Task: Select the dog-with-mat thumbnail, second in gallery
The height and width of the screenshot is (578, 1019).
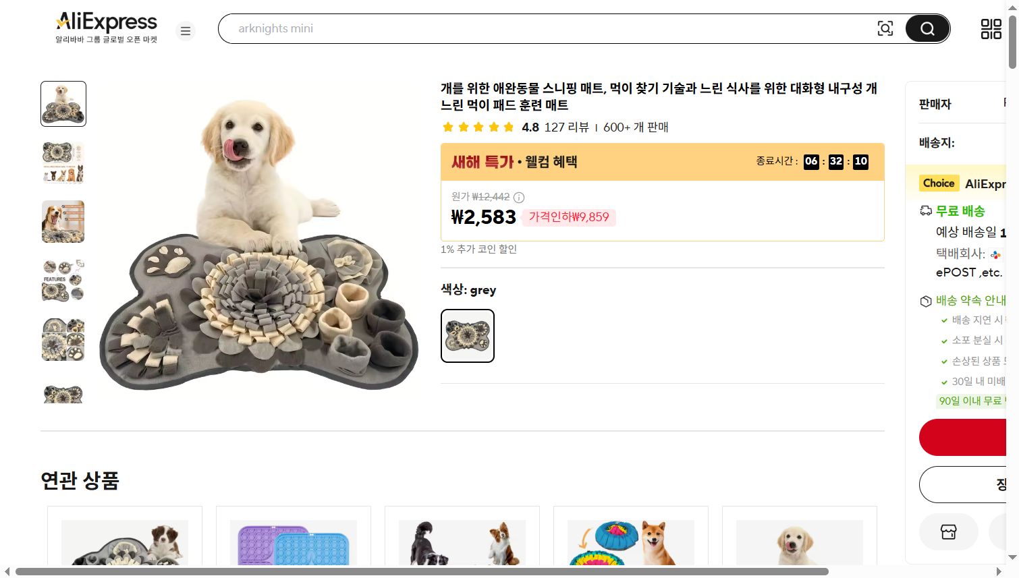Action: pos(63,163)
